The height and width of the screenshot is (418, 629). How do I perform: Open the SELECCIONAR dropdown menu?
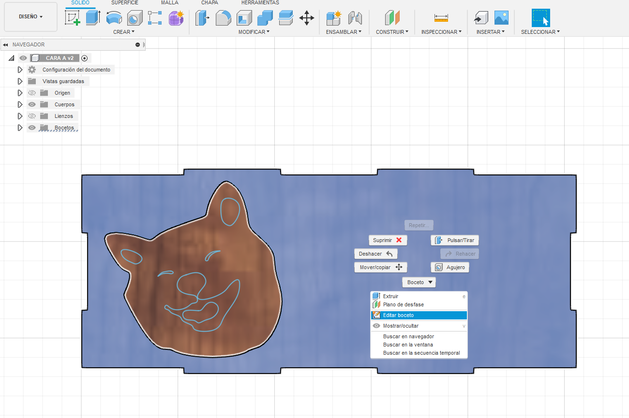pos(540,32)
